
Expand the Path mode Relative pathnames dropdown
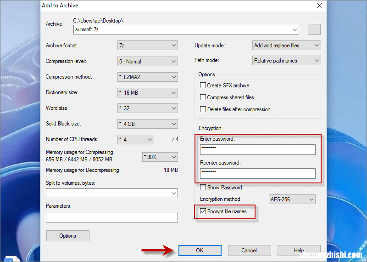[286, 61]
